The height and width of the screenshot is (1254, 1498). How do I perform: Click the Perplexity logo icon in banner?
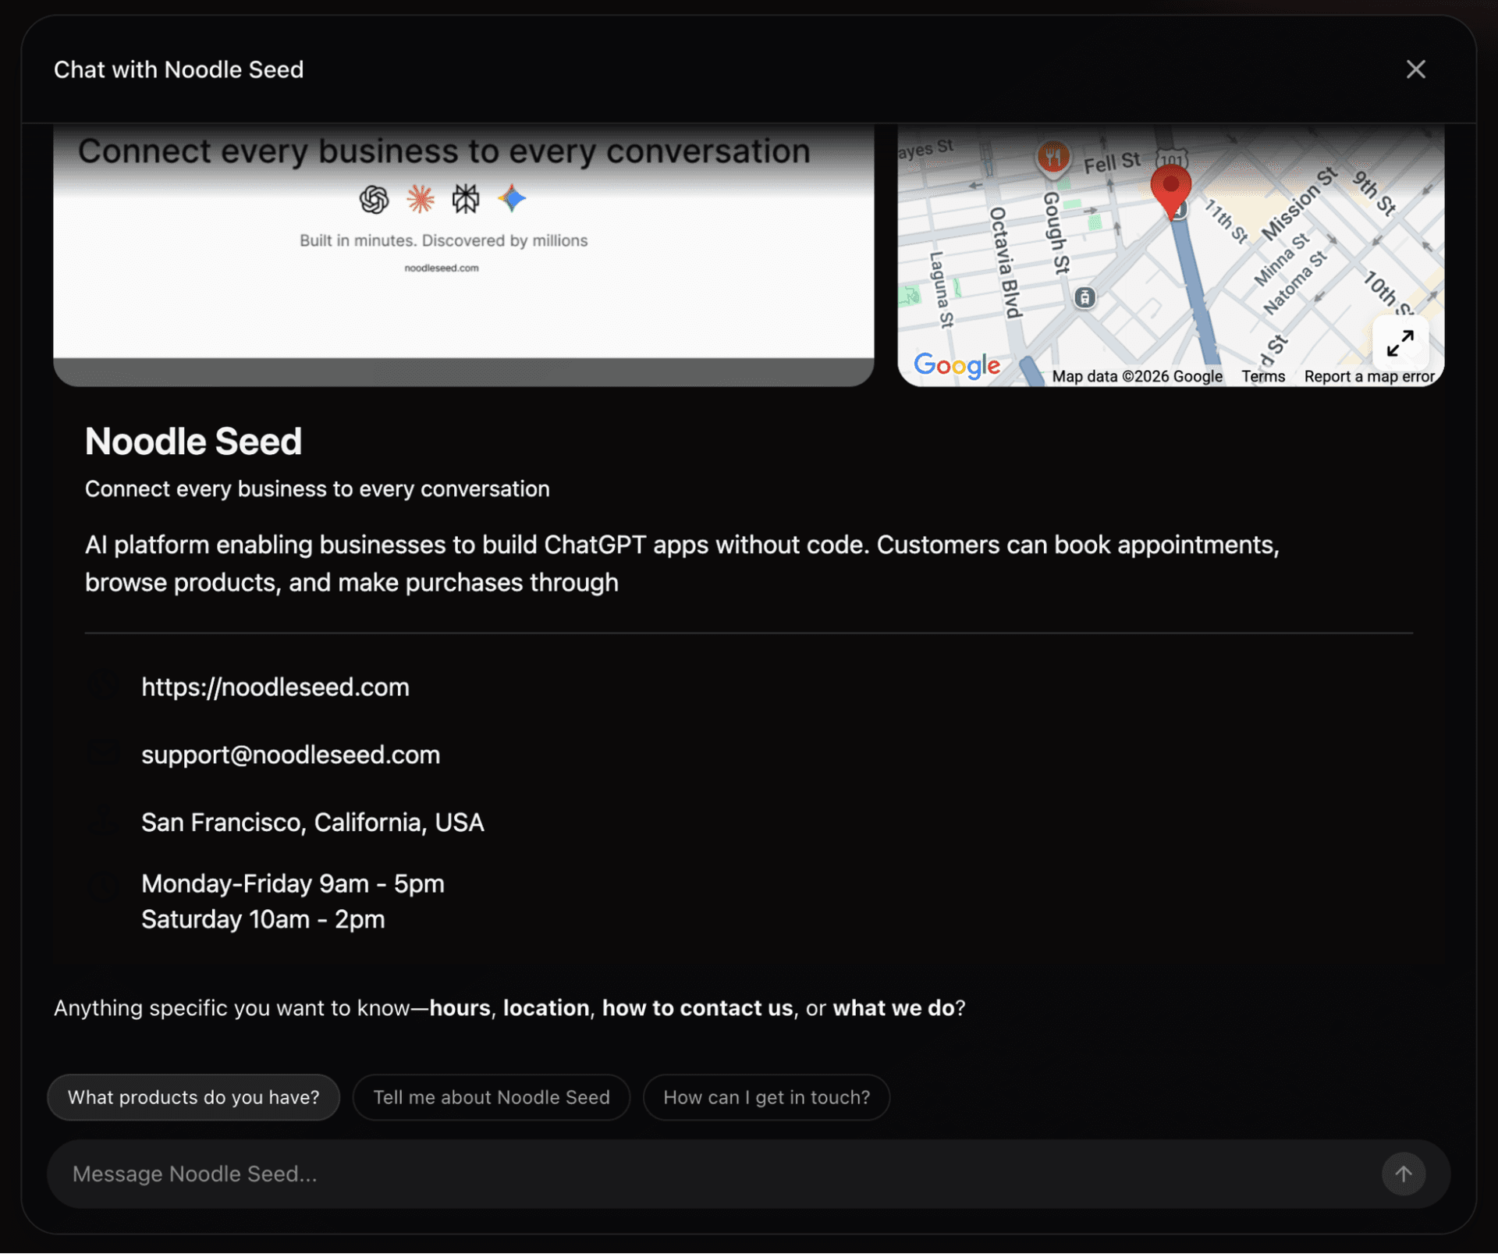(466, 200)
